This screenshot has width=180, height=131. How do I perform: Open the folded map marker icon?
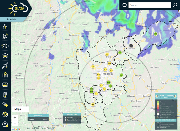(x=5, y=75)
